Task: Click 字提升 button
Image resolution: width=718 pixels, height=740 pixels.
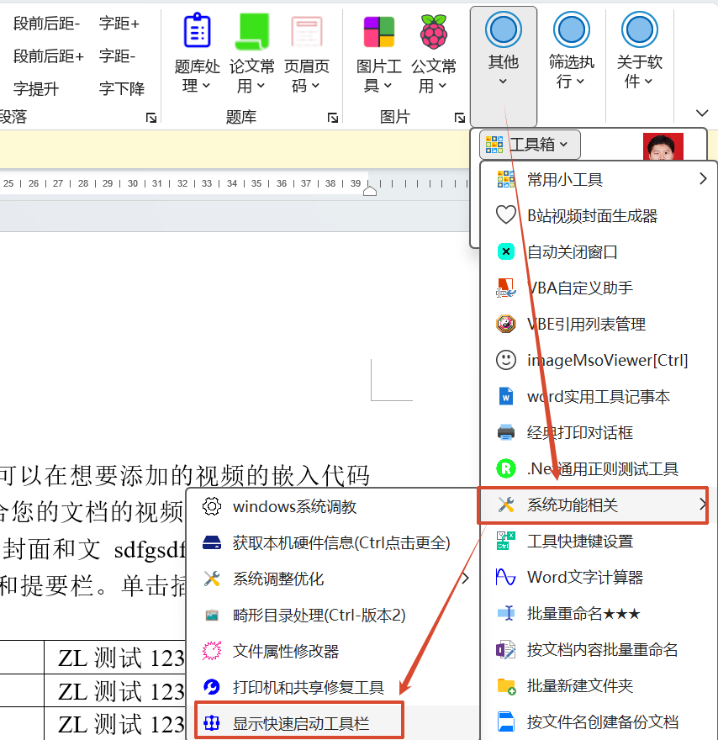Action: point(36,89)
